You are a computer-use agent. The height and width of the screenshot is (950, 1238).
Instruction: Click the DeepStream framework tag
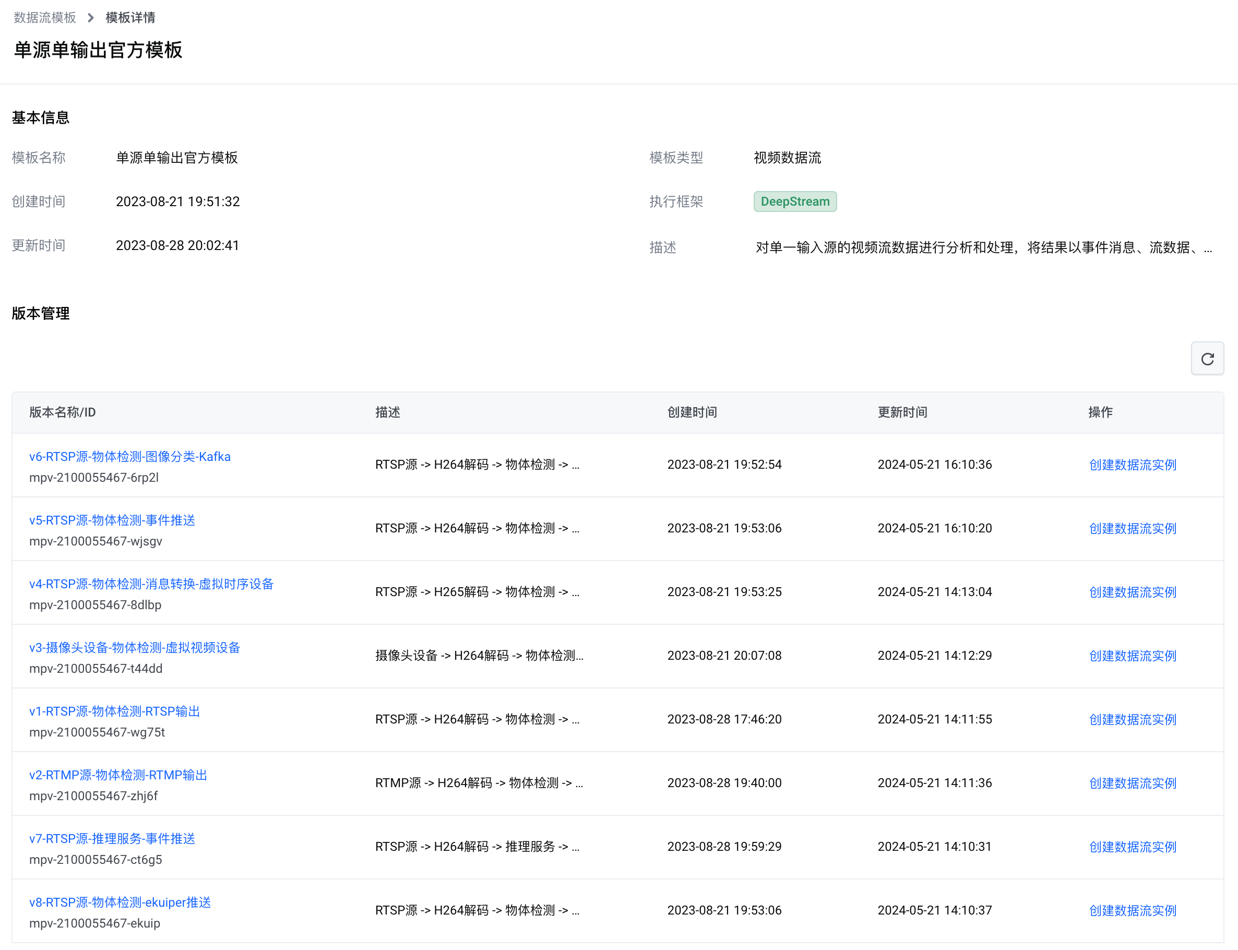click(795, 202)
